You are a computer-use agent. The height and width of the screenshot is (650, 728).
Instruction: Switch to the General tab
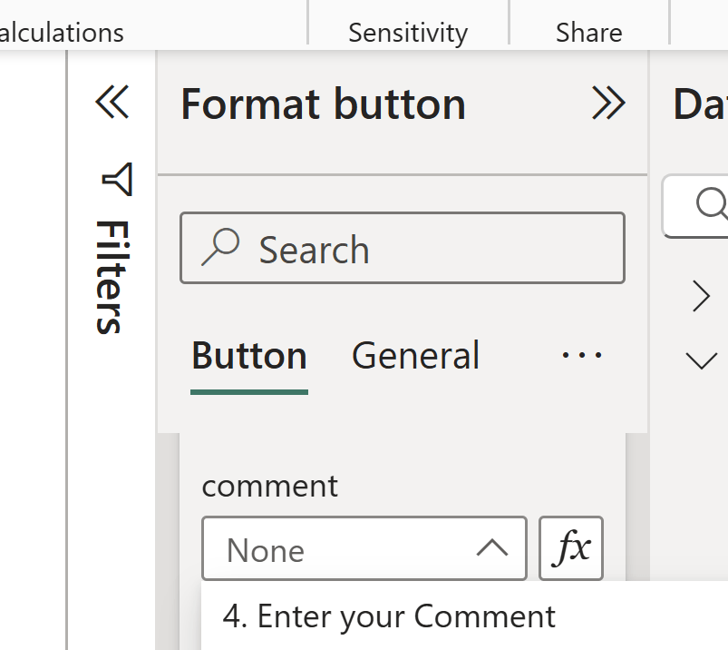415,356
